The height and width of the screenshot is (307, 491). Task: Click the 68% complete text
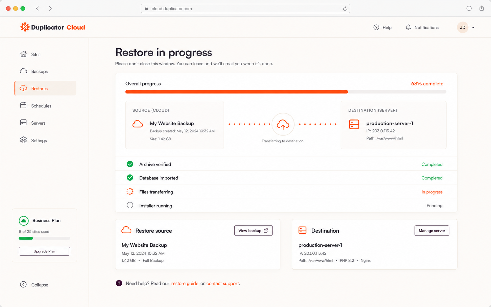pyautogui.click(x=427, y=84)
